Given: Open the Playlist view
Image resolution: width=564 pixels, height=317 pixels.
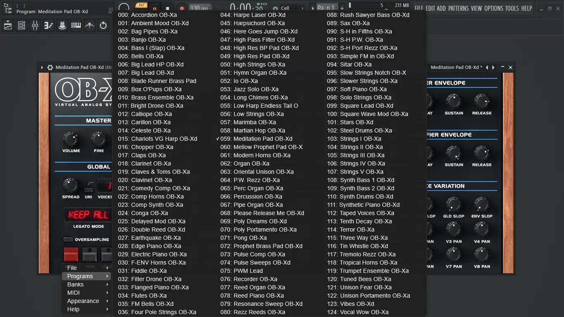Looking at the screenshot, I should 8,26.
